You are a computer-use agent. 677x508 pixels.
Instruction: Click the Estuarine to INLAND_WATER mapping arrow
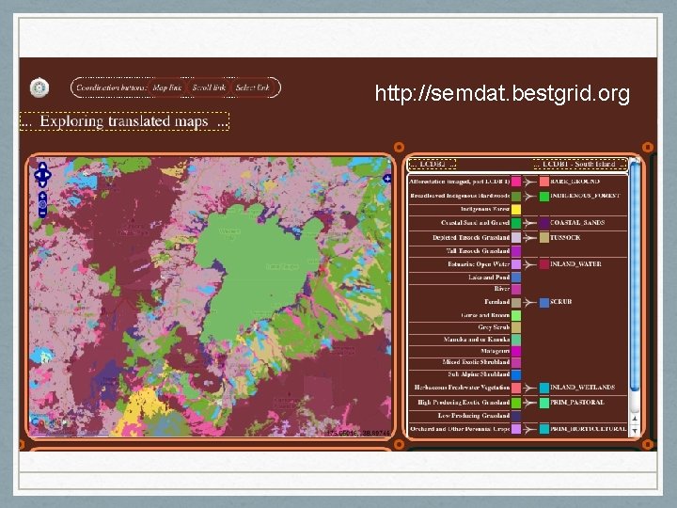[x=529, y=264]
